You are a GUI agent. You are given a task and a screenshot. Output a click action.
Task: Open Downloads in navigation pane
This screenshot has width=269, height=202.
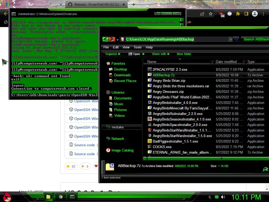(120, 75)
